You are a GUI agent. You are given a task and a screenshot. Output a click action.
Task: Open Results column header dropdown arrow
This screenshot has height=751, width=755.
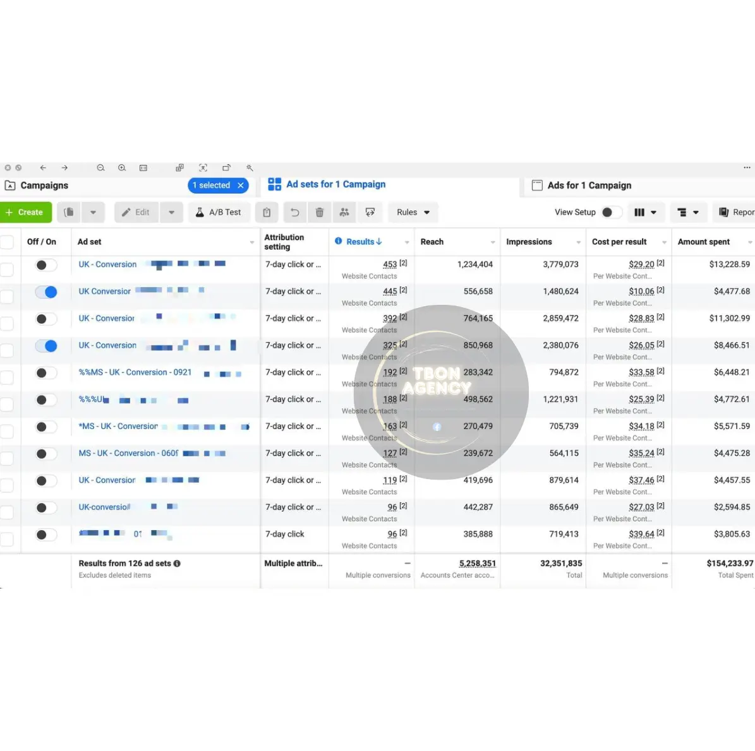407,242
